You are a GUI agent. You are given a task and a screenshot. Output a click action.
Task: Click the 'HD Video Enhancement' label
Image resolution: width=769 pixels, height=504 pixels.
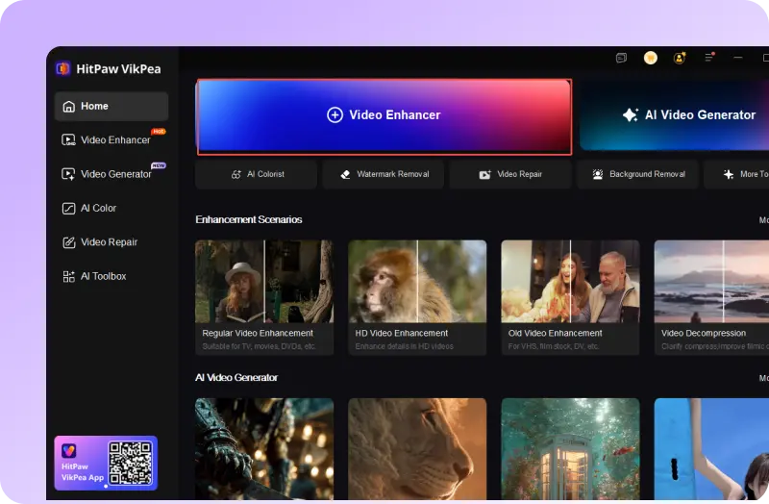401,333
